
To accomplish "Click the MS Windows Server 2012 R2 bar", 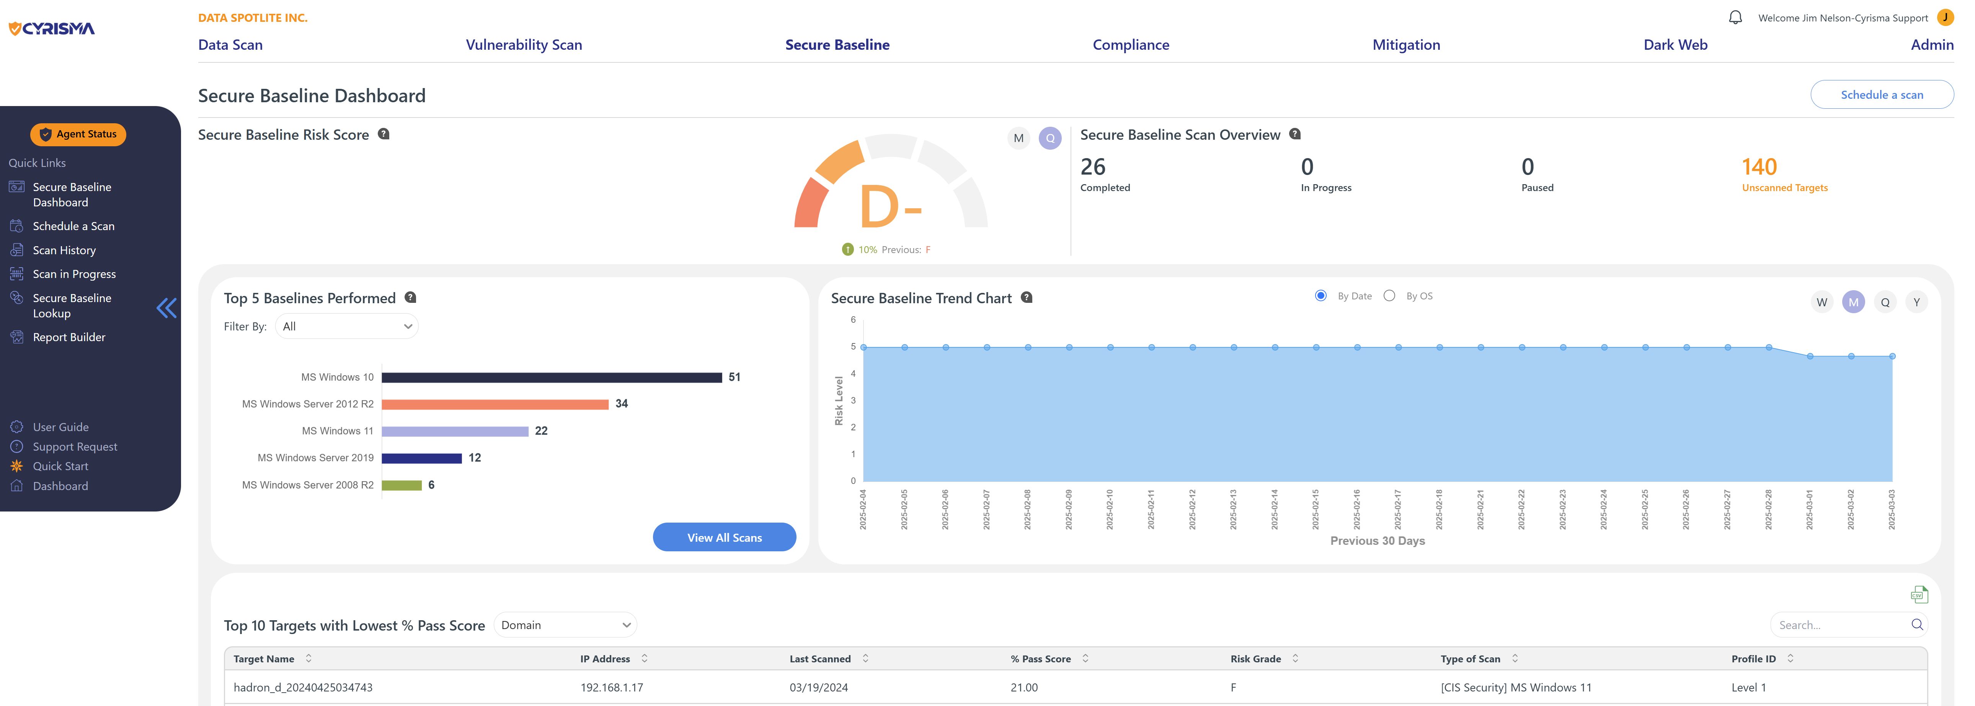I will 495,404.
